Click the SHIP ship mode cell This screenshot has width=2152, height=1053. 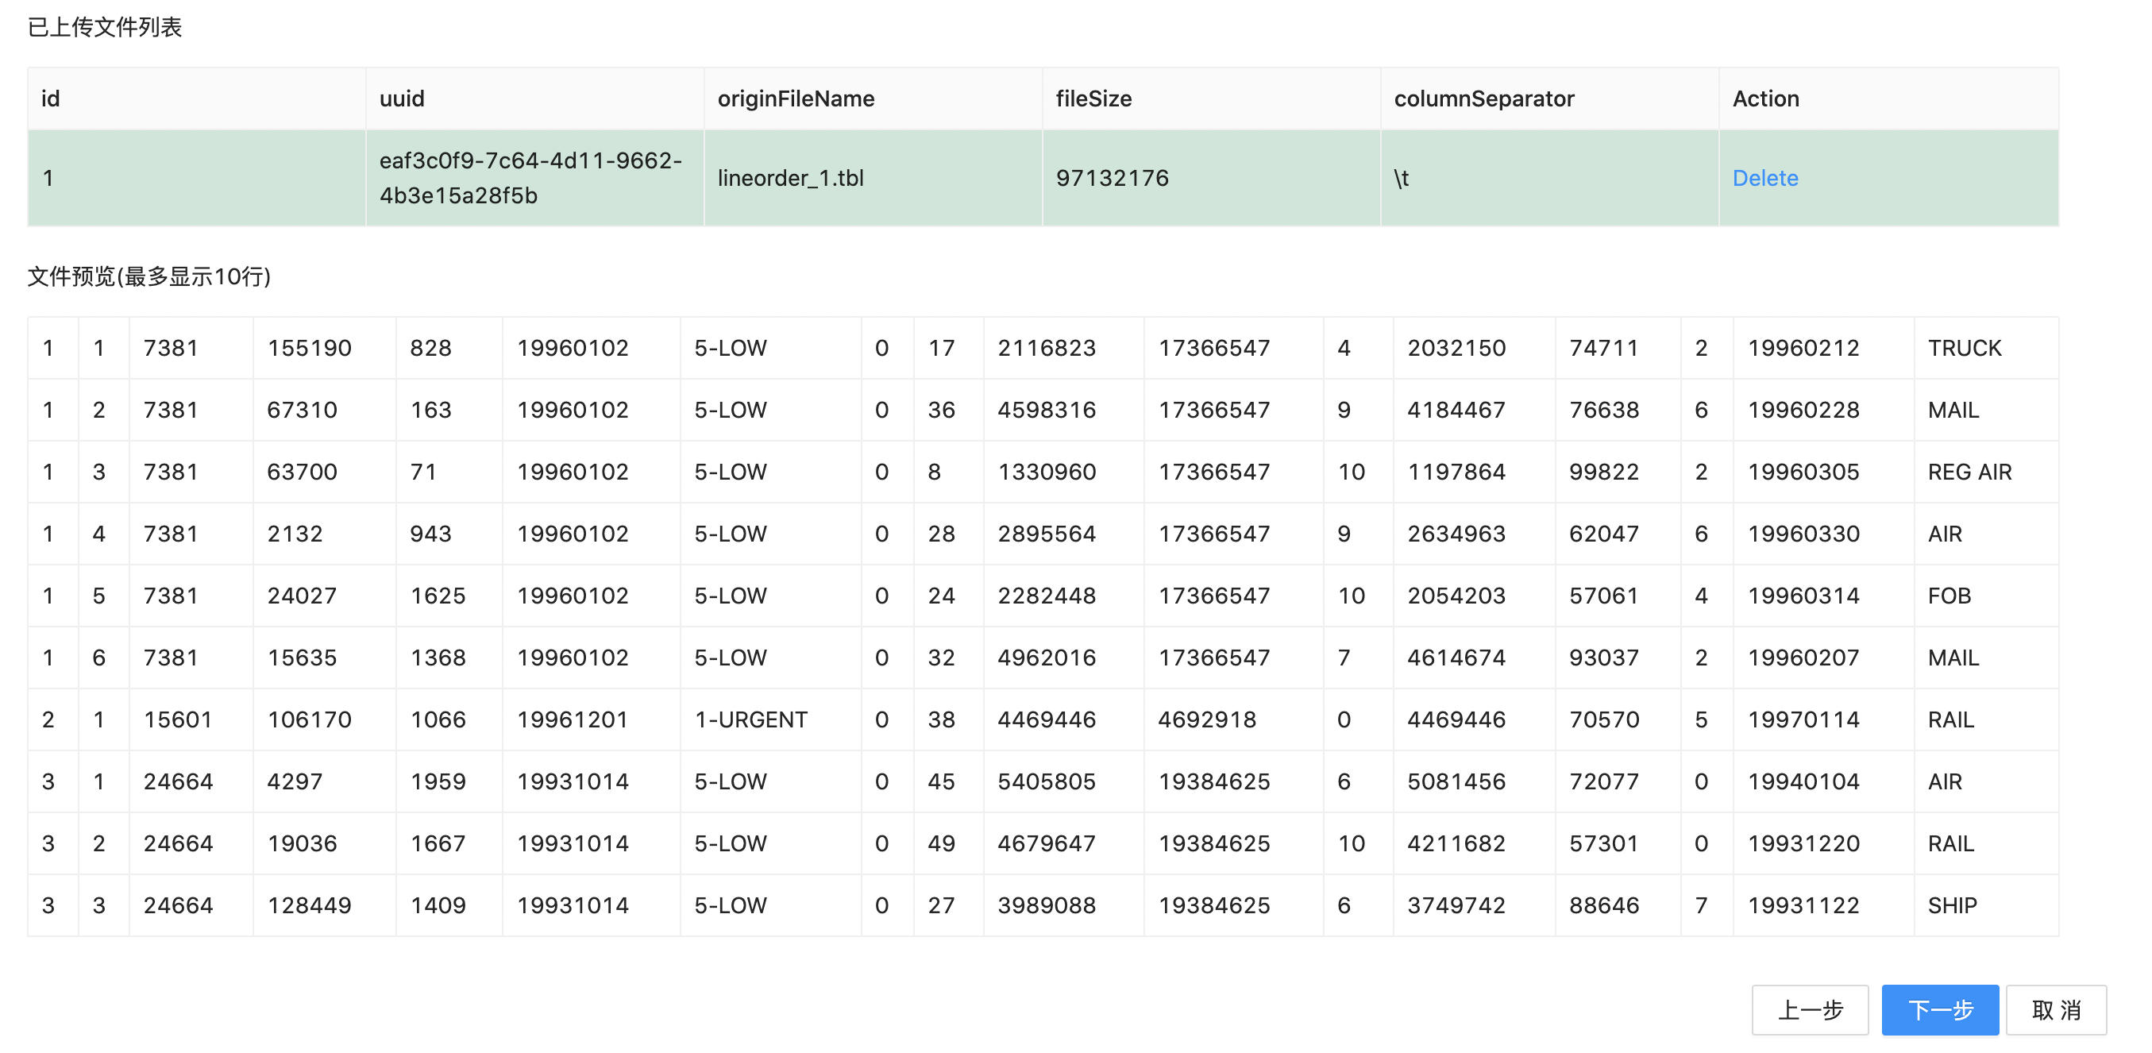pos(1986,905)
